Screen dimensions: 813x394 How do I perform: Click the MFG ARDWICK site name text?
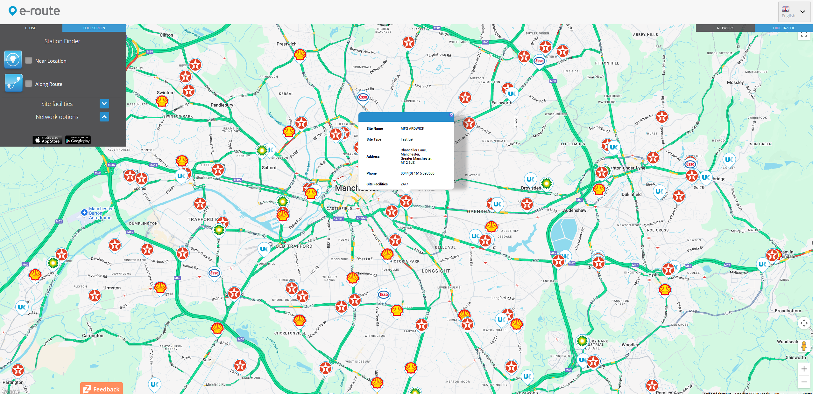tap(412, 129)
